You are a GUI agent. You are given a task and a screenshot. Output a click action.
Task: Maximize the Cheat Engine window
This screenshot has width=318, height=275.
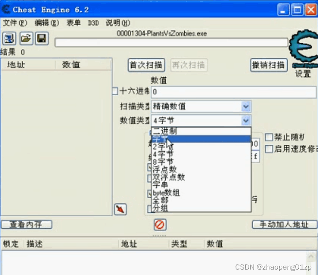point(297,10)
